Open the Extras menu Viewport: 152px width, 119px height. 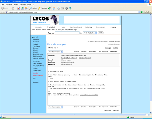29,4
